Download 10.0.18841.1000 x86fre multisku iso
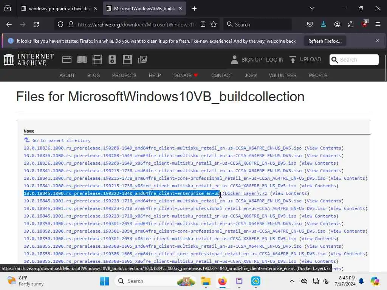The height and width of the screenshot is (290, 387). [160, 186]
